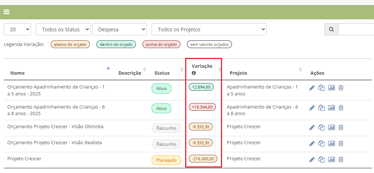Delete the 1 a 5 anos budget

pos(341,88)
